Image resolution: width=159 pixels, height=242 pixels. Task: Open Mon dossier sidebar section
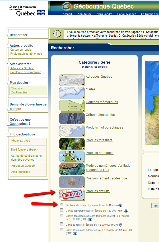[x=19, y=83]
